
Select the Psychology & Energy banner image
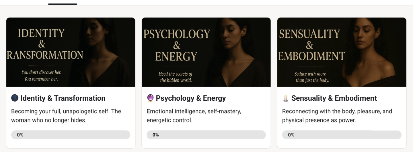click(x=206, y=52)
